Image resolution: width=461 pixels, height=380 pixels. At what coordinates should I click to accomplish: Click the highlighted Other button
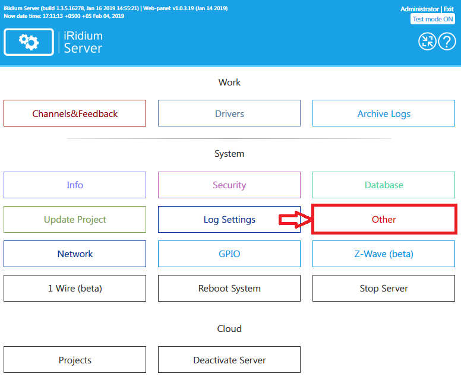(384, 220)
